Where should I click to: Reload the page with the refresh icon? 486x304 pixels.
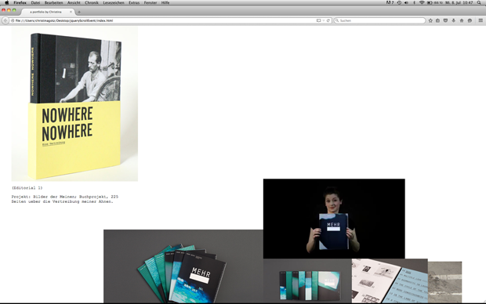tap(328, 20)
